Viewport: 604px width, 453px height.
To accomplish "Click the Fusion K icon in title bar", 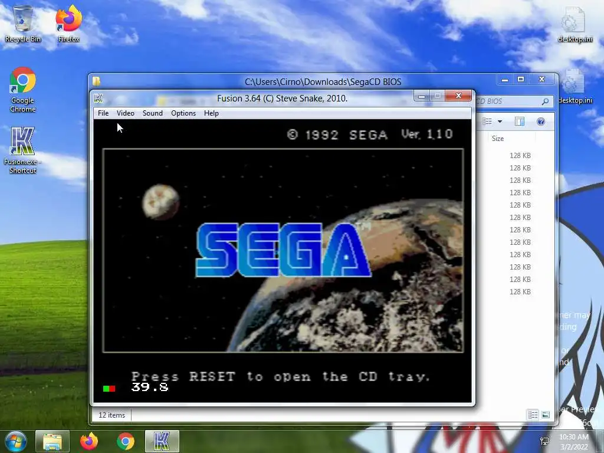I will (99, 99).
